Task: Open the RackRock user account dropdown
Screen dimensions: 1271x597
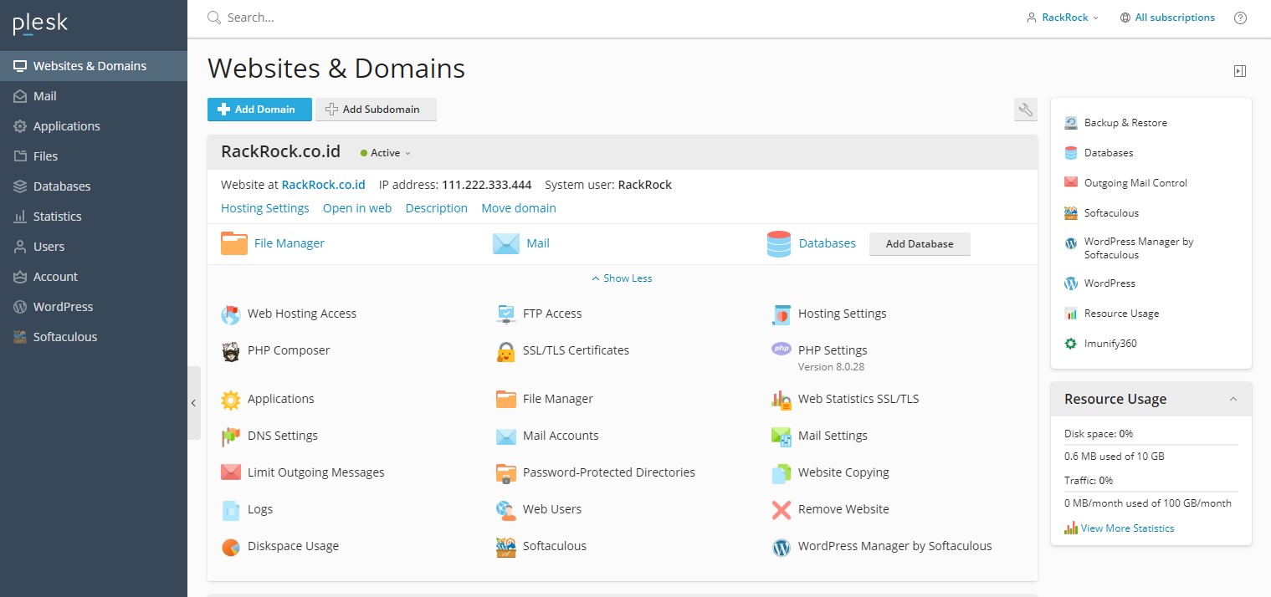Action: click(1063, 18)
